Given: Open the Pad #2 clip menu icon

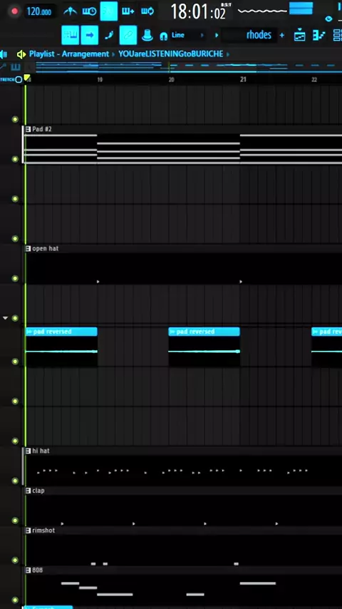Looking at the screenshot, I should [28, 129].
